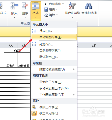Viewport: 112px width, 120px height.
Task: Click the Fill (填充) down-arrow icon
Action: [46, 10]
